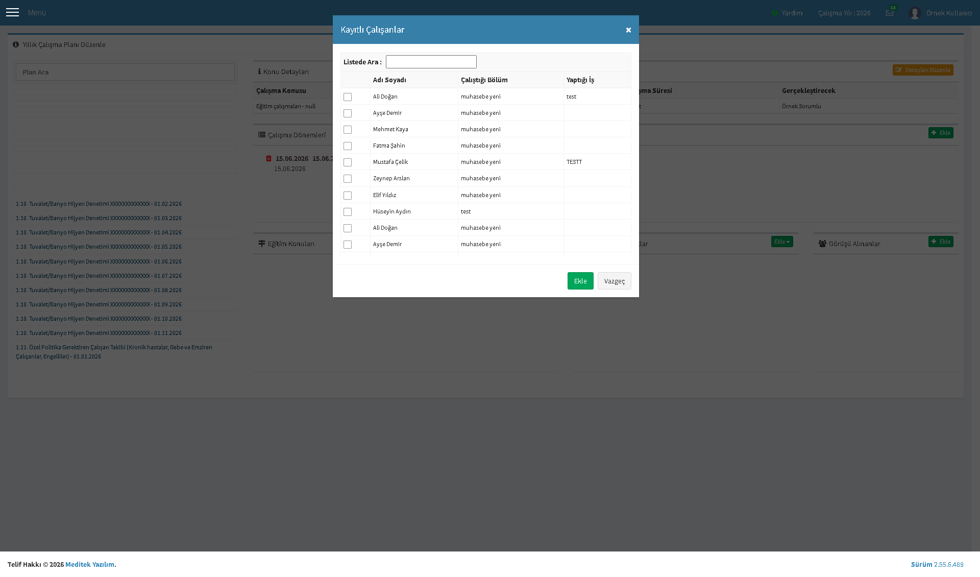Screen dimensions: 980x577
Task: Select the Hüseyin Aydın checkbox
Action: coord(348,212)
